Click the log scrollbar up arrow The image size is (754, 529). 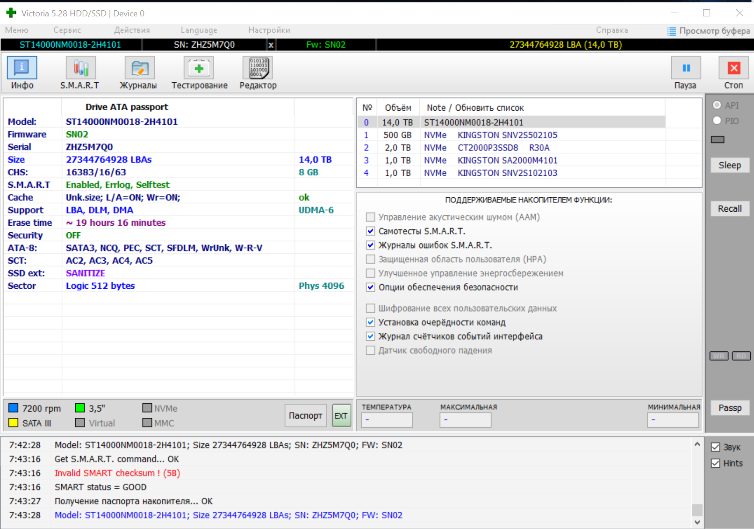[697, 444]
